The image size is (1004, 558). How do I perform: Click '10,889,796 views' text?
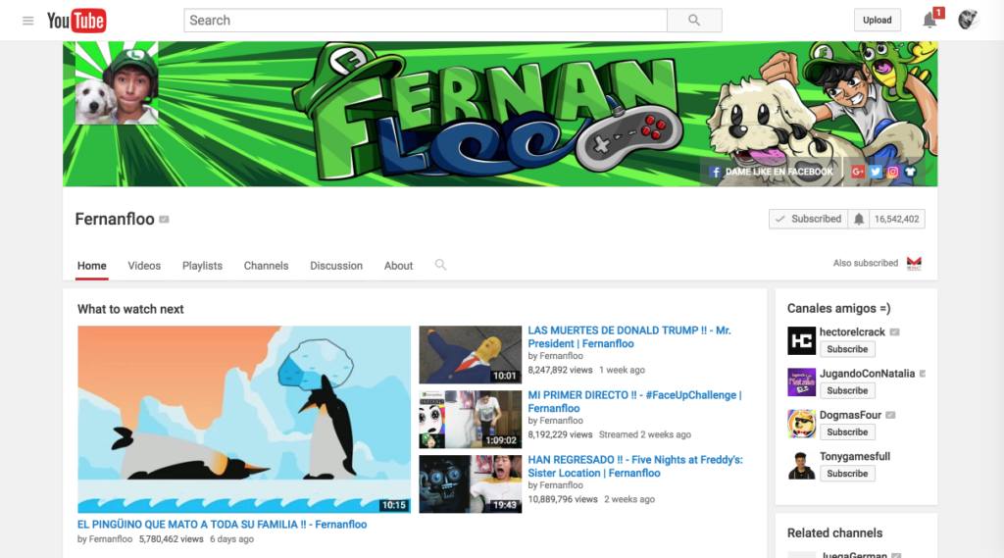[563, 500]
